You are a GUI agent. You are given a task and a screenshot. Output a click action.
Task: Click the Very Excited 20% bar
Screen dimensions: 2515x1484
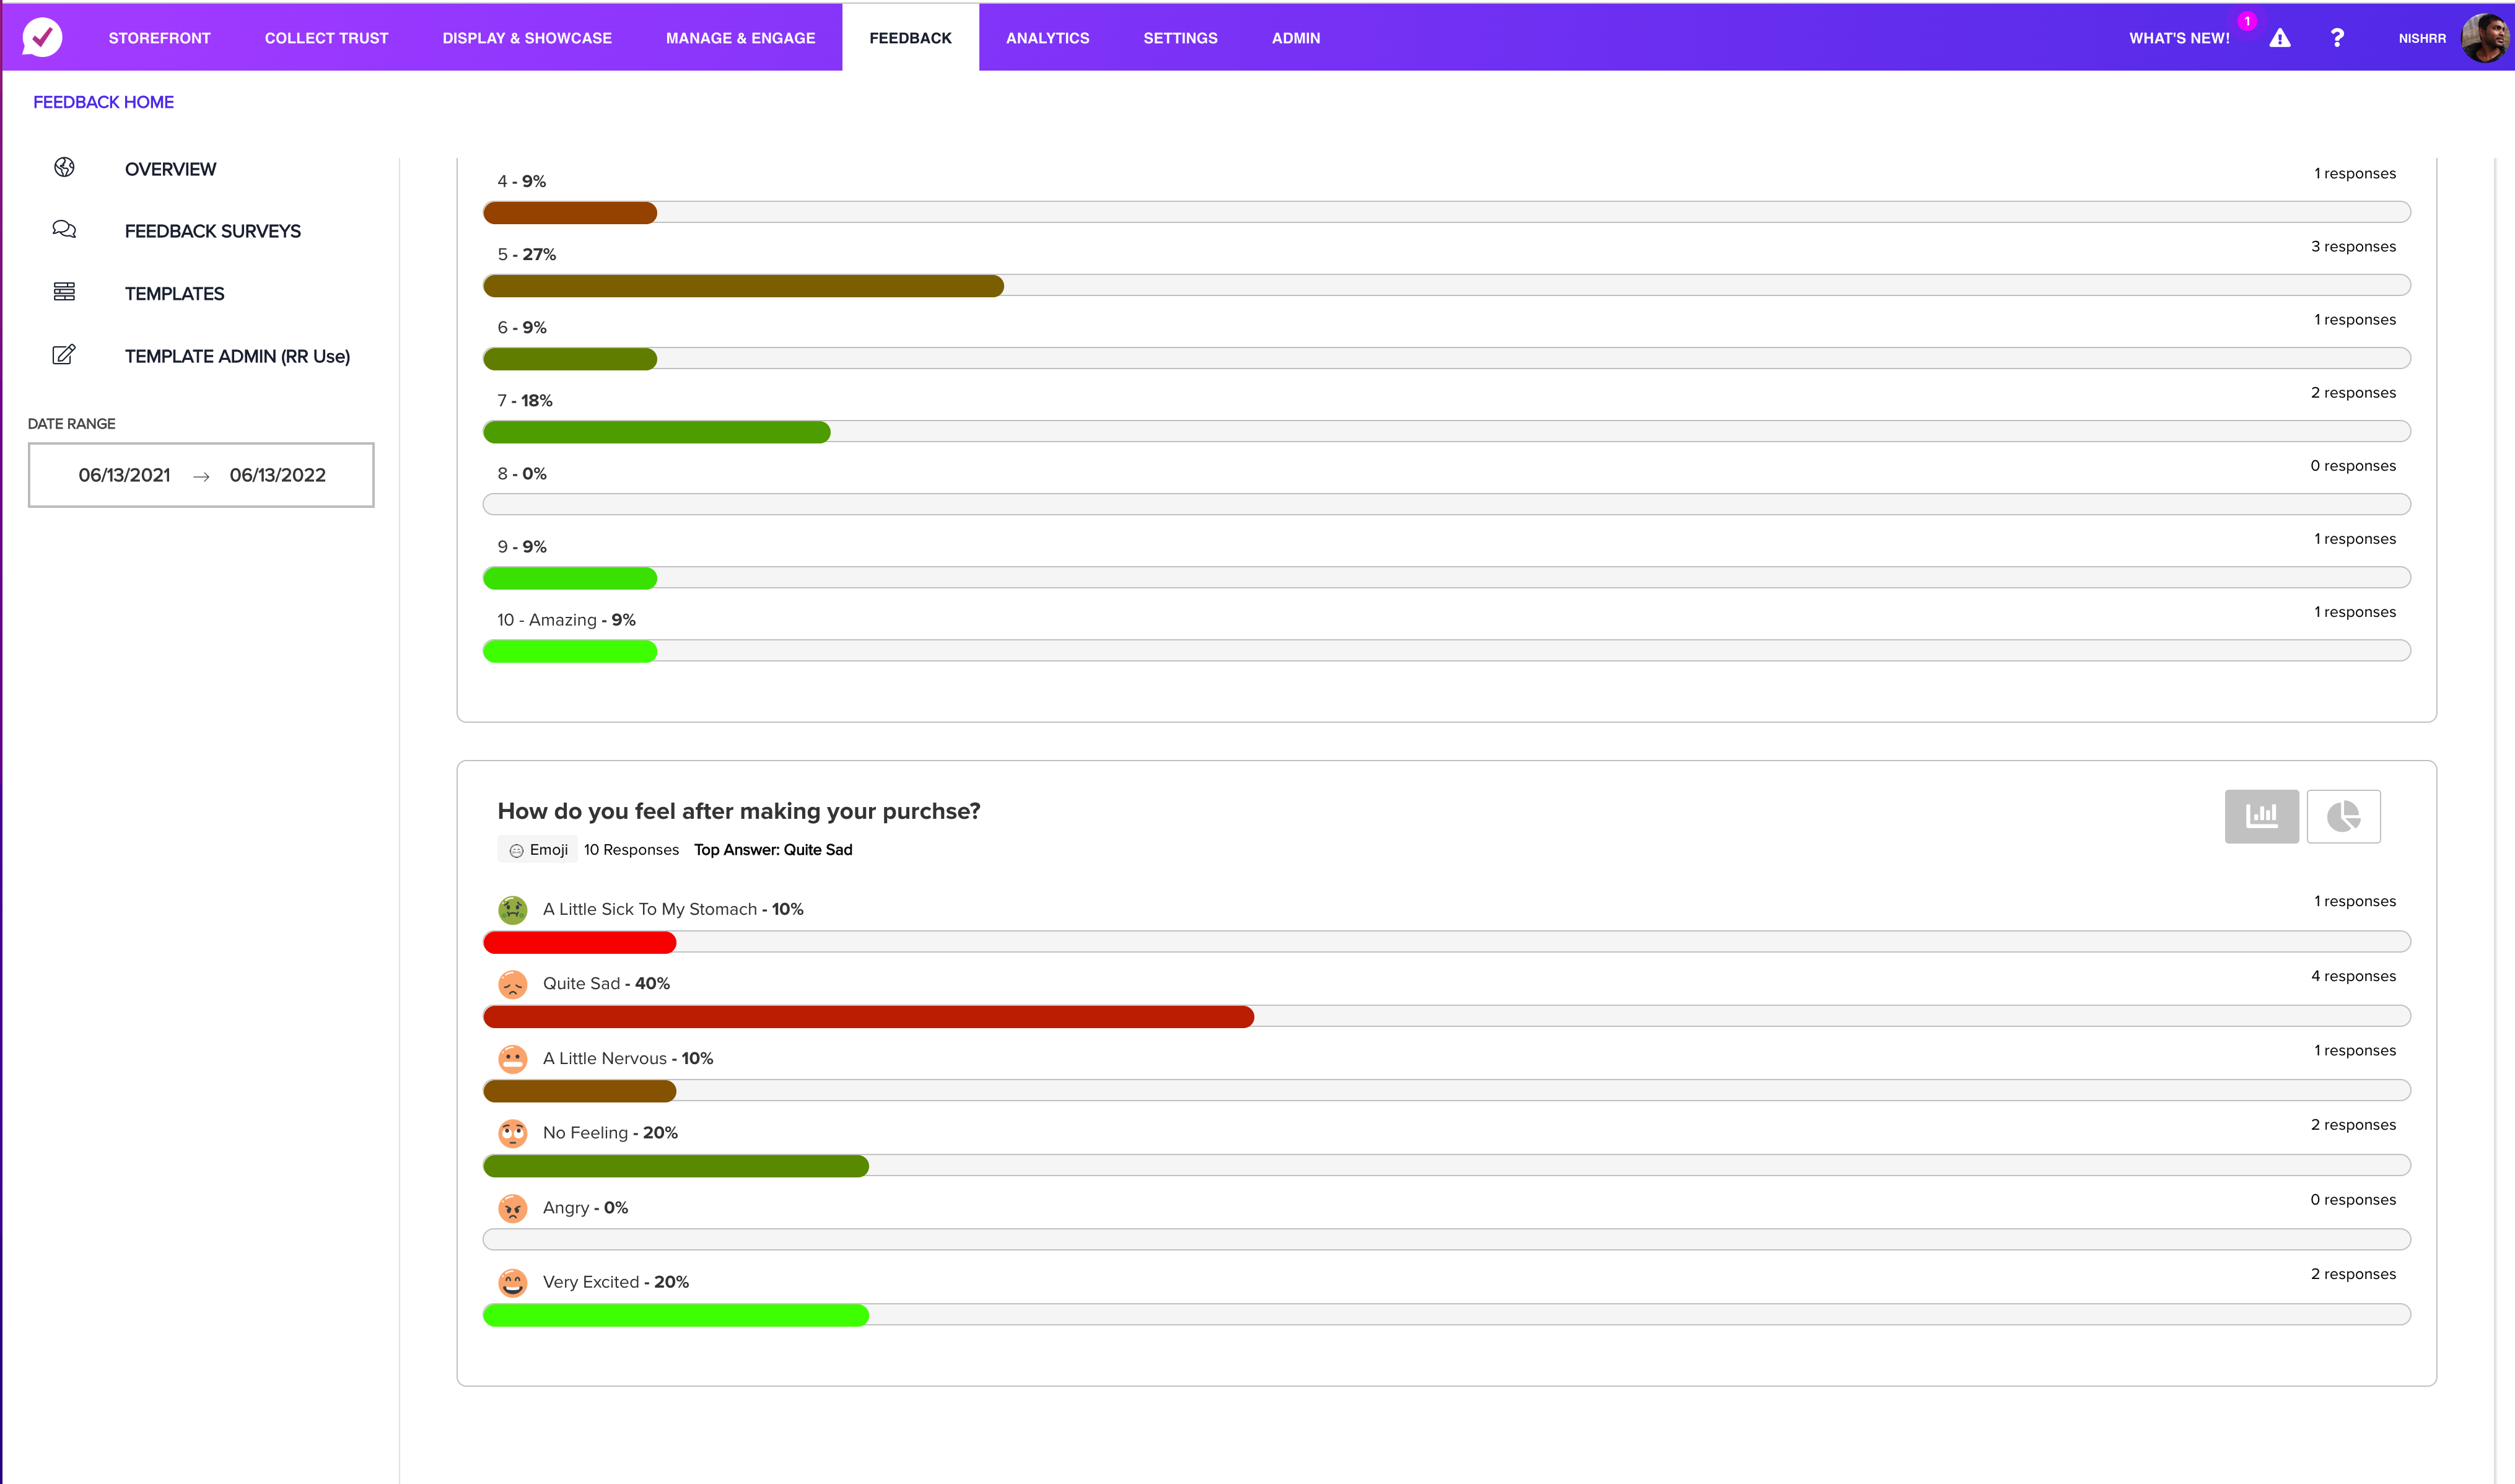coord(1446,1315)
